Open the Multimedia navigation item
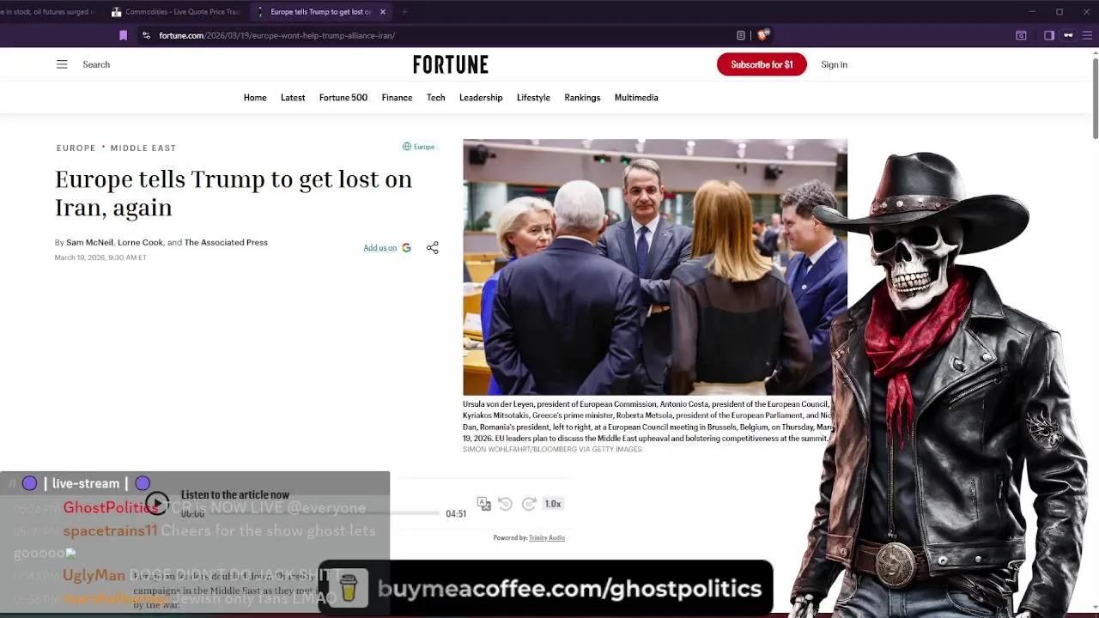 [x=636, y=98]
